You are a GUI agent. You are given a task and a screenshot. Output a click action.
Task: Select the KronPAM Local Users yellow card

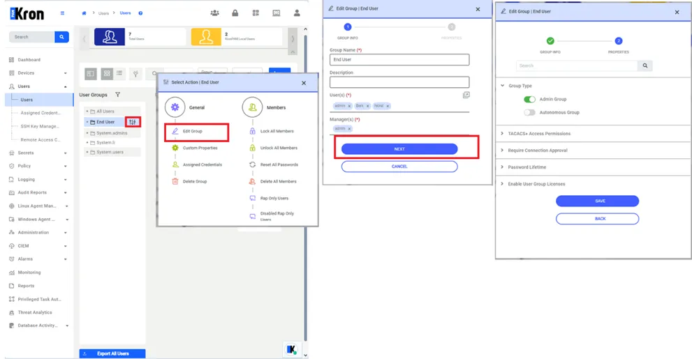click(x=206, y=37)
